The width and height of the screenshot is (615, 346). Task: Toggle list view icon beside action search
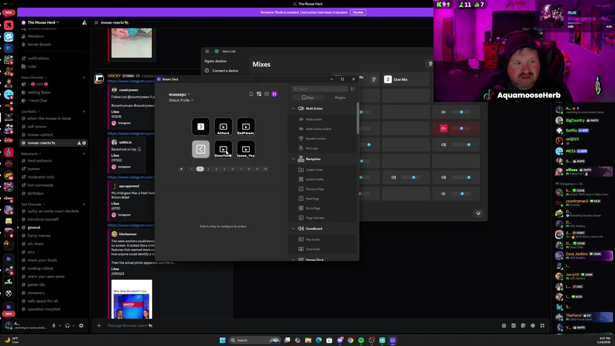(352, 89)
